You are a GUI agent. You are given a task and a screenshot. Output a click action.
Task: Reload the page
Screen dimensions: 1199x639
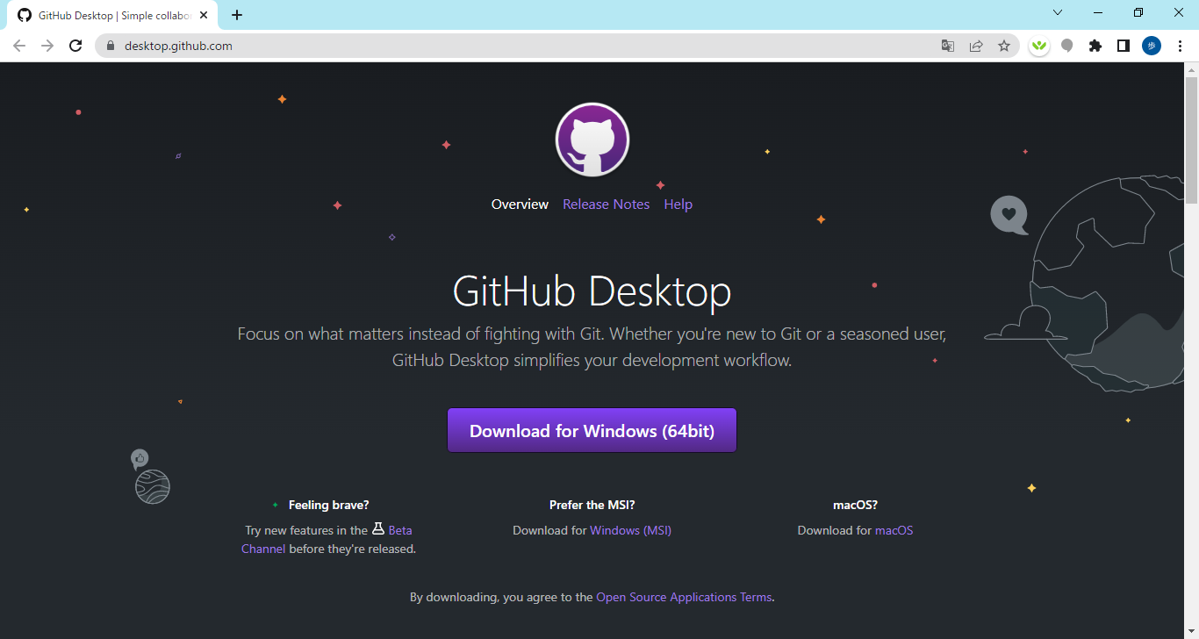point(75,46)
